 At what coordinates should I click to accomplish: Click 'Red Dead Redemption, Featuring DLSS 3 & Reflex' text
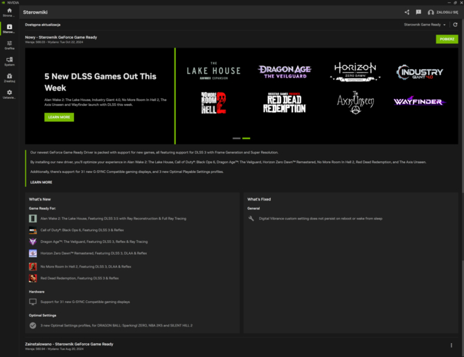point(80,278)
